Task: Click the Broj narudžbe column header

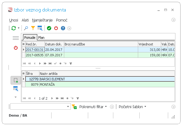Action: click(101, 44)
